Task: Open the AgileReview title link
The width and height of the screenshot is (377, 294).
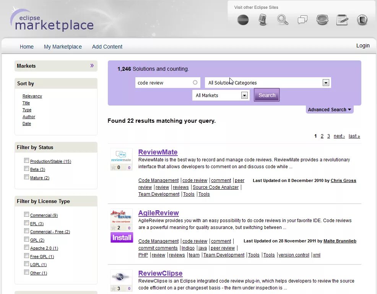Action: 158,213
